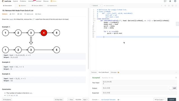Go to the Prev problem
Image resolution: width=179 pixels, height=101 pixels.
coord(71,100)
